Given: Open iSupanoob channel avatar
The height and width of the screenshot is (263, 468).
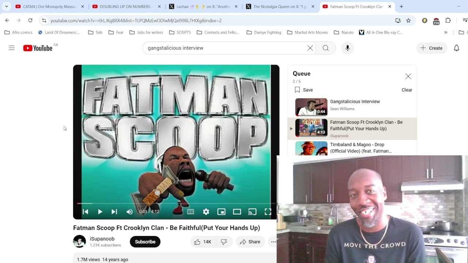Looking at the screenshot, I should tap(79, 241).
